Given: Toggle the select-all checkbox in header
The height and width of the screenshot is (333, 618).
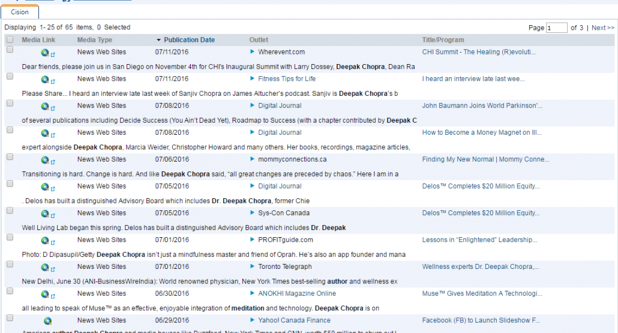Looking at the screenshot, I should 10,40.
